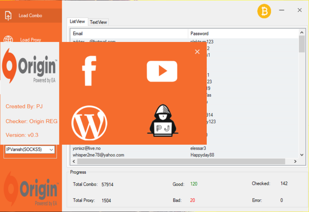Click the vertical scrollbar down arrow
This screenshot has width=309, height=212.
(x=302, y=155)
